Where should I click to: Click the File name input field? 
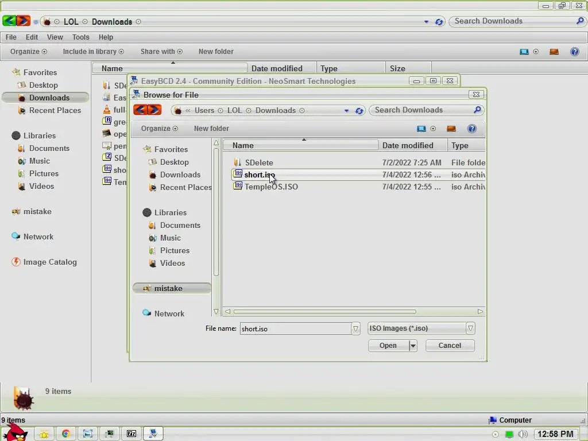point(296,329)
